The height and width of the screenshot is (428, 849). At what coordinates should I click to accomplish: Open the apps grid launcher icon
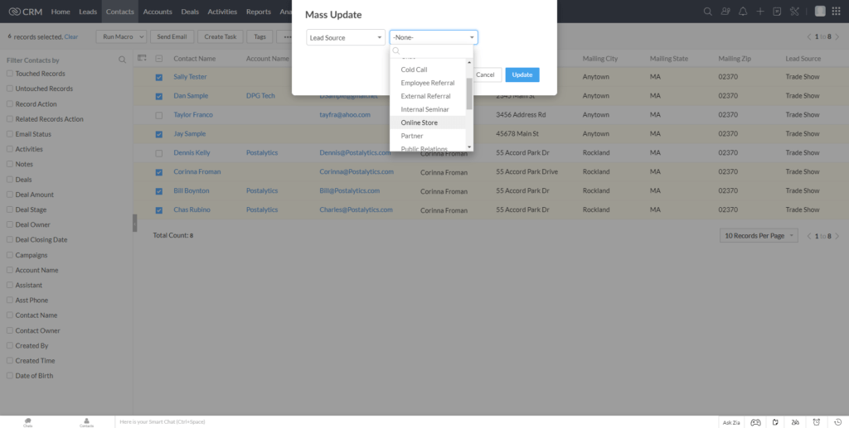point(836,12)
